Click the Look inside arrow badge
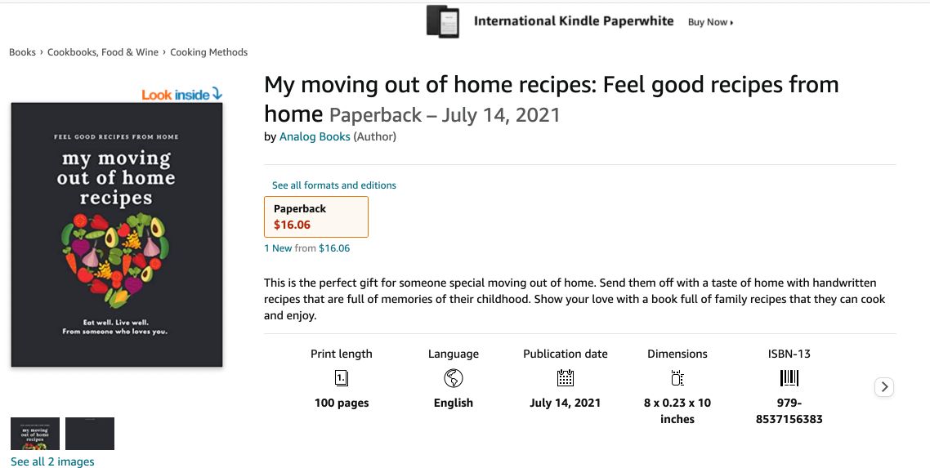 coord(181,95)
